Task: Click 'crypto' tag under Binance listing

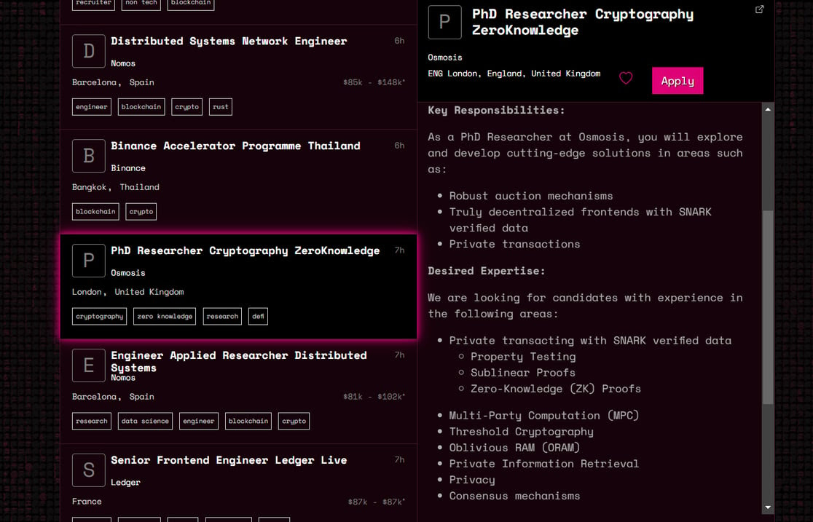Action: (141, 212)
